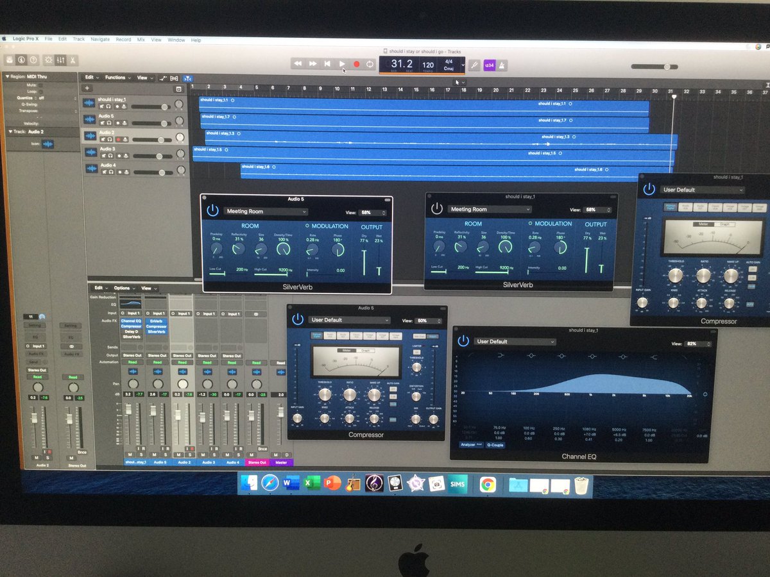Switch Audio 5 Compressor display to Graph

pyautogui.click(x=367, y=351)
